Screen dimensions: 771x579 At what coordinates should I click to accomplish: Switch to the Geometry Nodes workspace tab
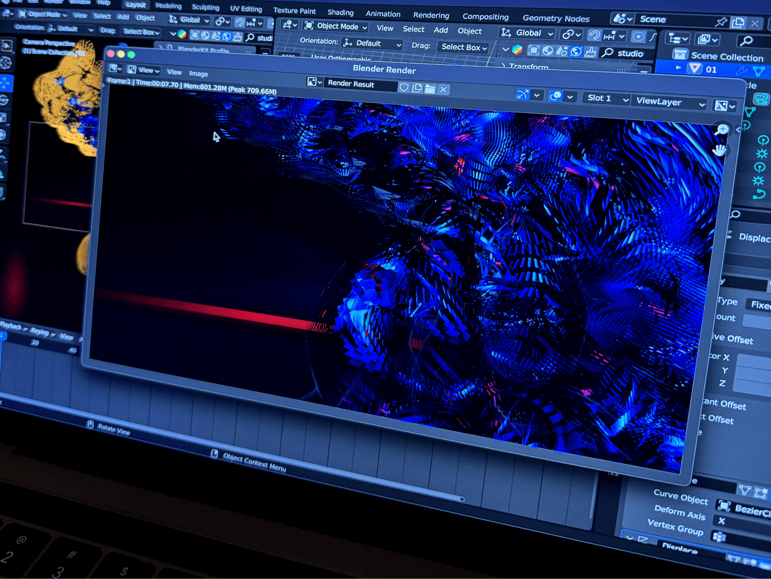click(555, 19)
